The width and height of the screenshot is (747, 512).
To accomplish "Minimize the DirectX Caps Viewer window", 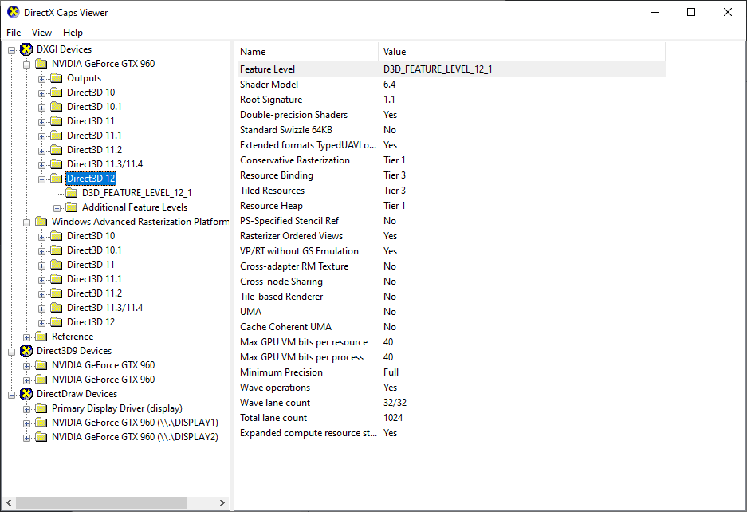I will click(655, 13).
